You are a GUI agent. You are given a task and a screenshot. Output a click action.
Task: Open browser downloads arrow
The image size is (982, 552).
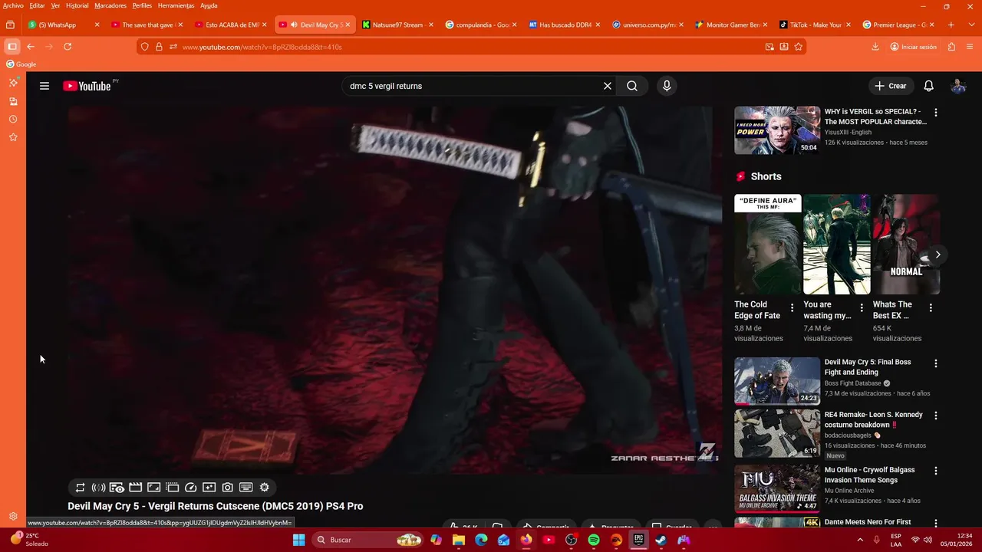point(875,47)
